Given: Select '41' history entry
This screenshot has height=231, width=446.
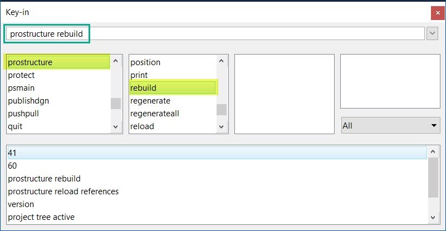Looking at the screenshot, I should [217, 153].
